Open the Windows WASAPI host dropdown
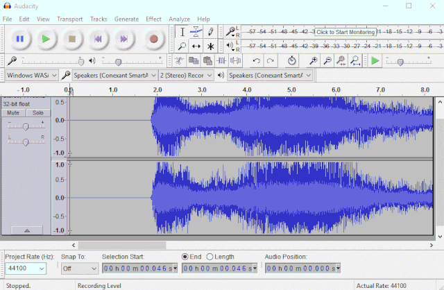 [32, 76]
